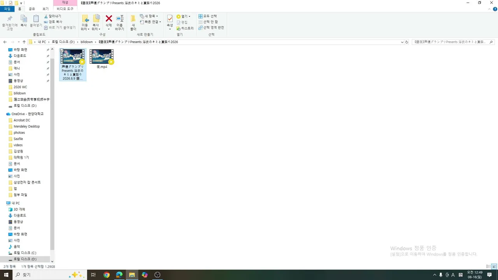Collapse the ribbon with the chevron

[x=489, y=9]
